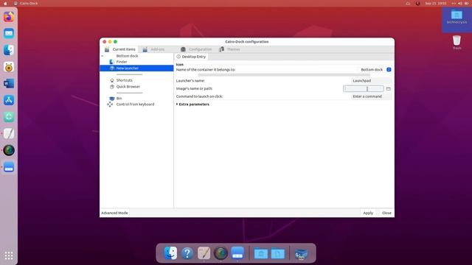Click the Enter a command field
Image resolution: width=472 pixels, height=265 pixels.
(372, 96)
